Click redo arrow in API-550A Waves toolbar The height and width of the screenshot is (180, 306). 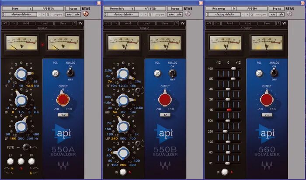[x=13, y=24]
